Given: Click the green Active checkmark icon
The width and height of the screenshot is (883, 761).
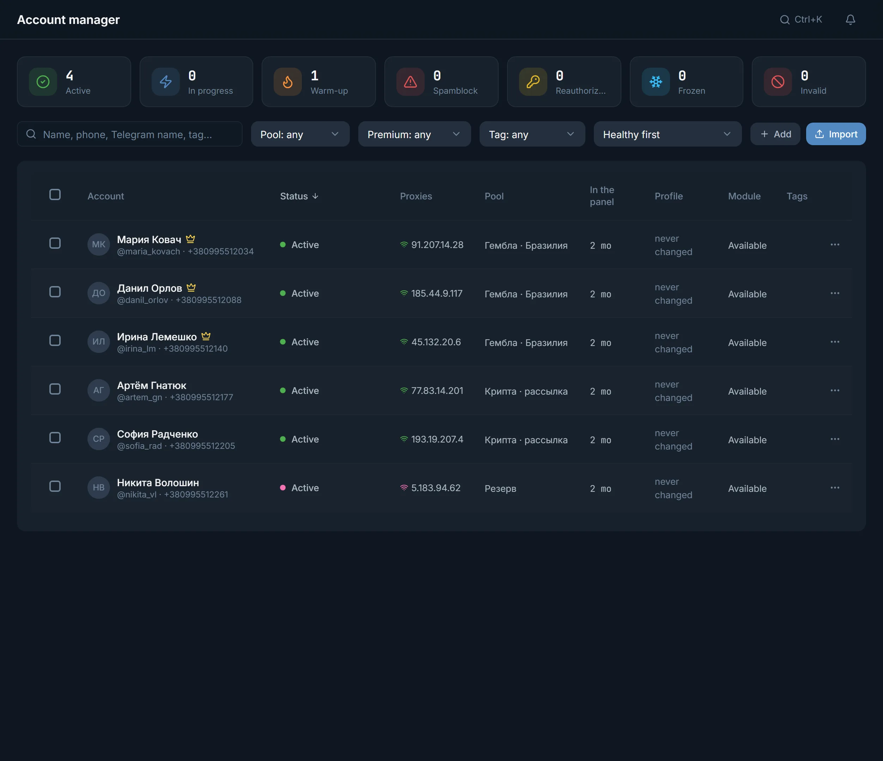Looking at the screenshot, I should point(43,82).
